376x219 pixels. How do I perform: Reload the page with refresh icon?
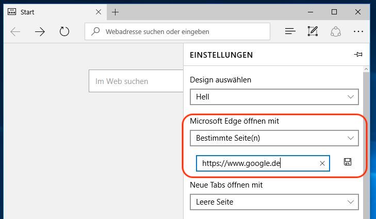64,31
